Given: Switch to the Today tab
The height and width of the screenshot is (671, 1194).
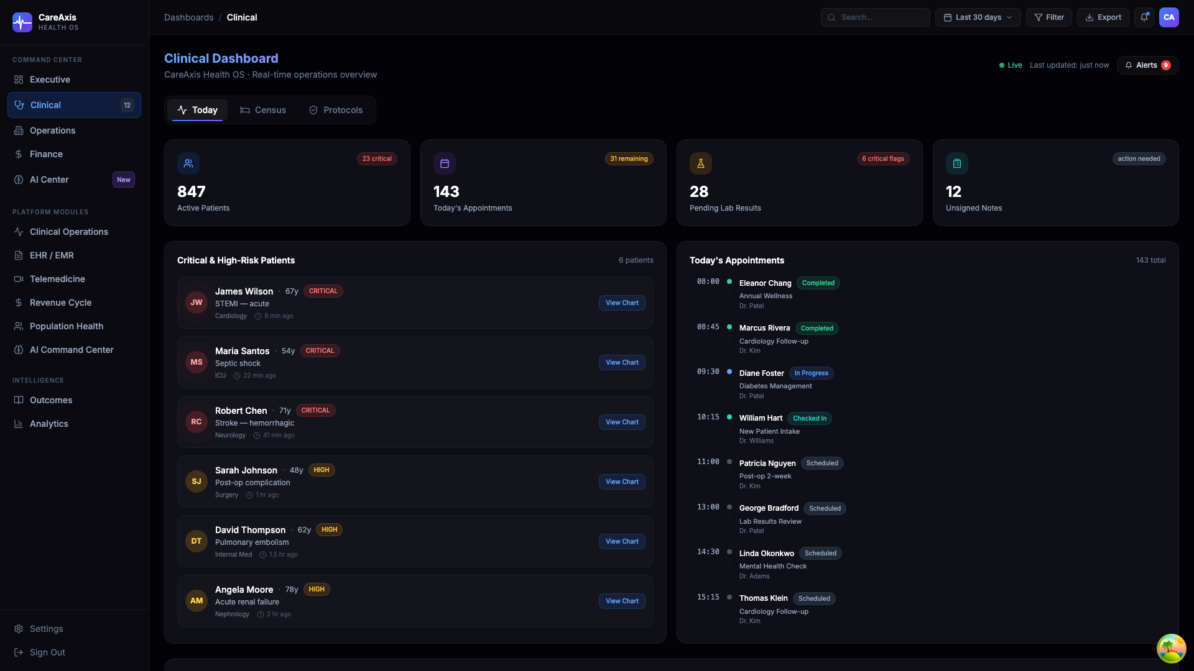Looking at the screenshot, I should (x=197, y=110).
